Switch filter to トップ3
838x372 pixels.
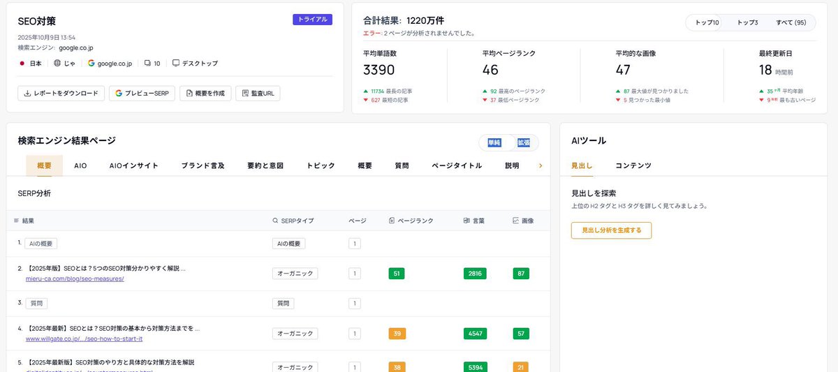tap(747, 23)
